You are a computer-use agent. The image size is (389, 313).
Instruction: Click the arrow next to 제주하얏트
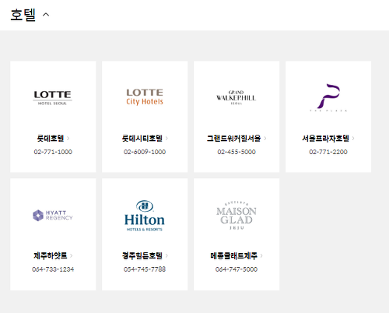coord(72,255)
